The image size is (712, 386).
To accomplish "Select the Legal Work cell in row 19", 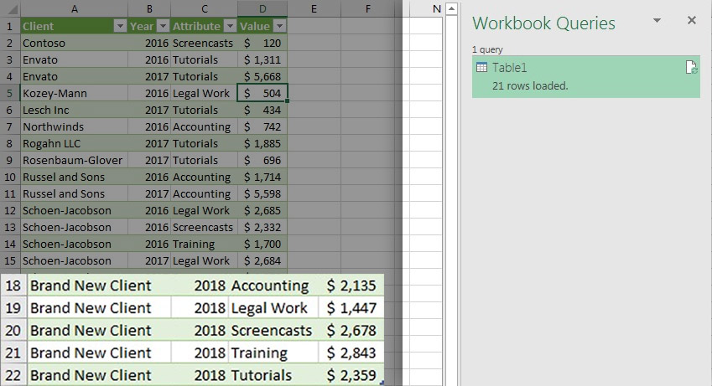I will click(273, 308).
